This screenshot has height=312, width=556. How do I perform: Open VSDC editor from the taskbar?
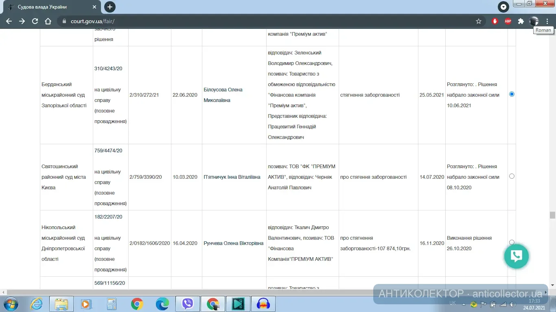[238, 303]
